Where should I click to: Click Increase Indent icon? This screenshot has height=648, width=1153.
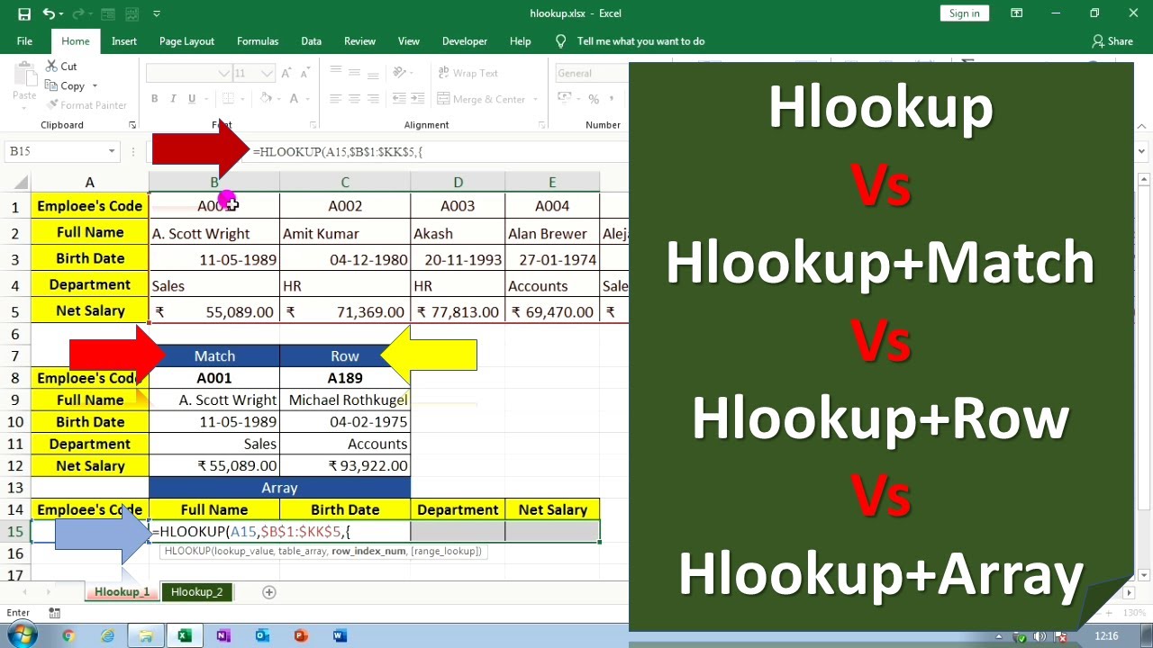pos(416,99)
